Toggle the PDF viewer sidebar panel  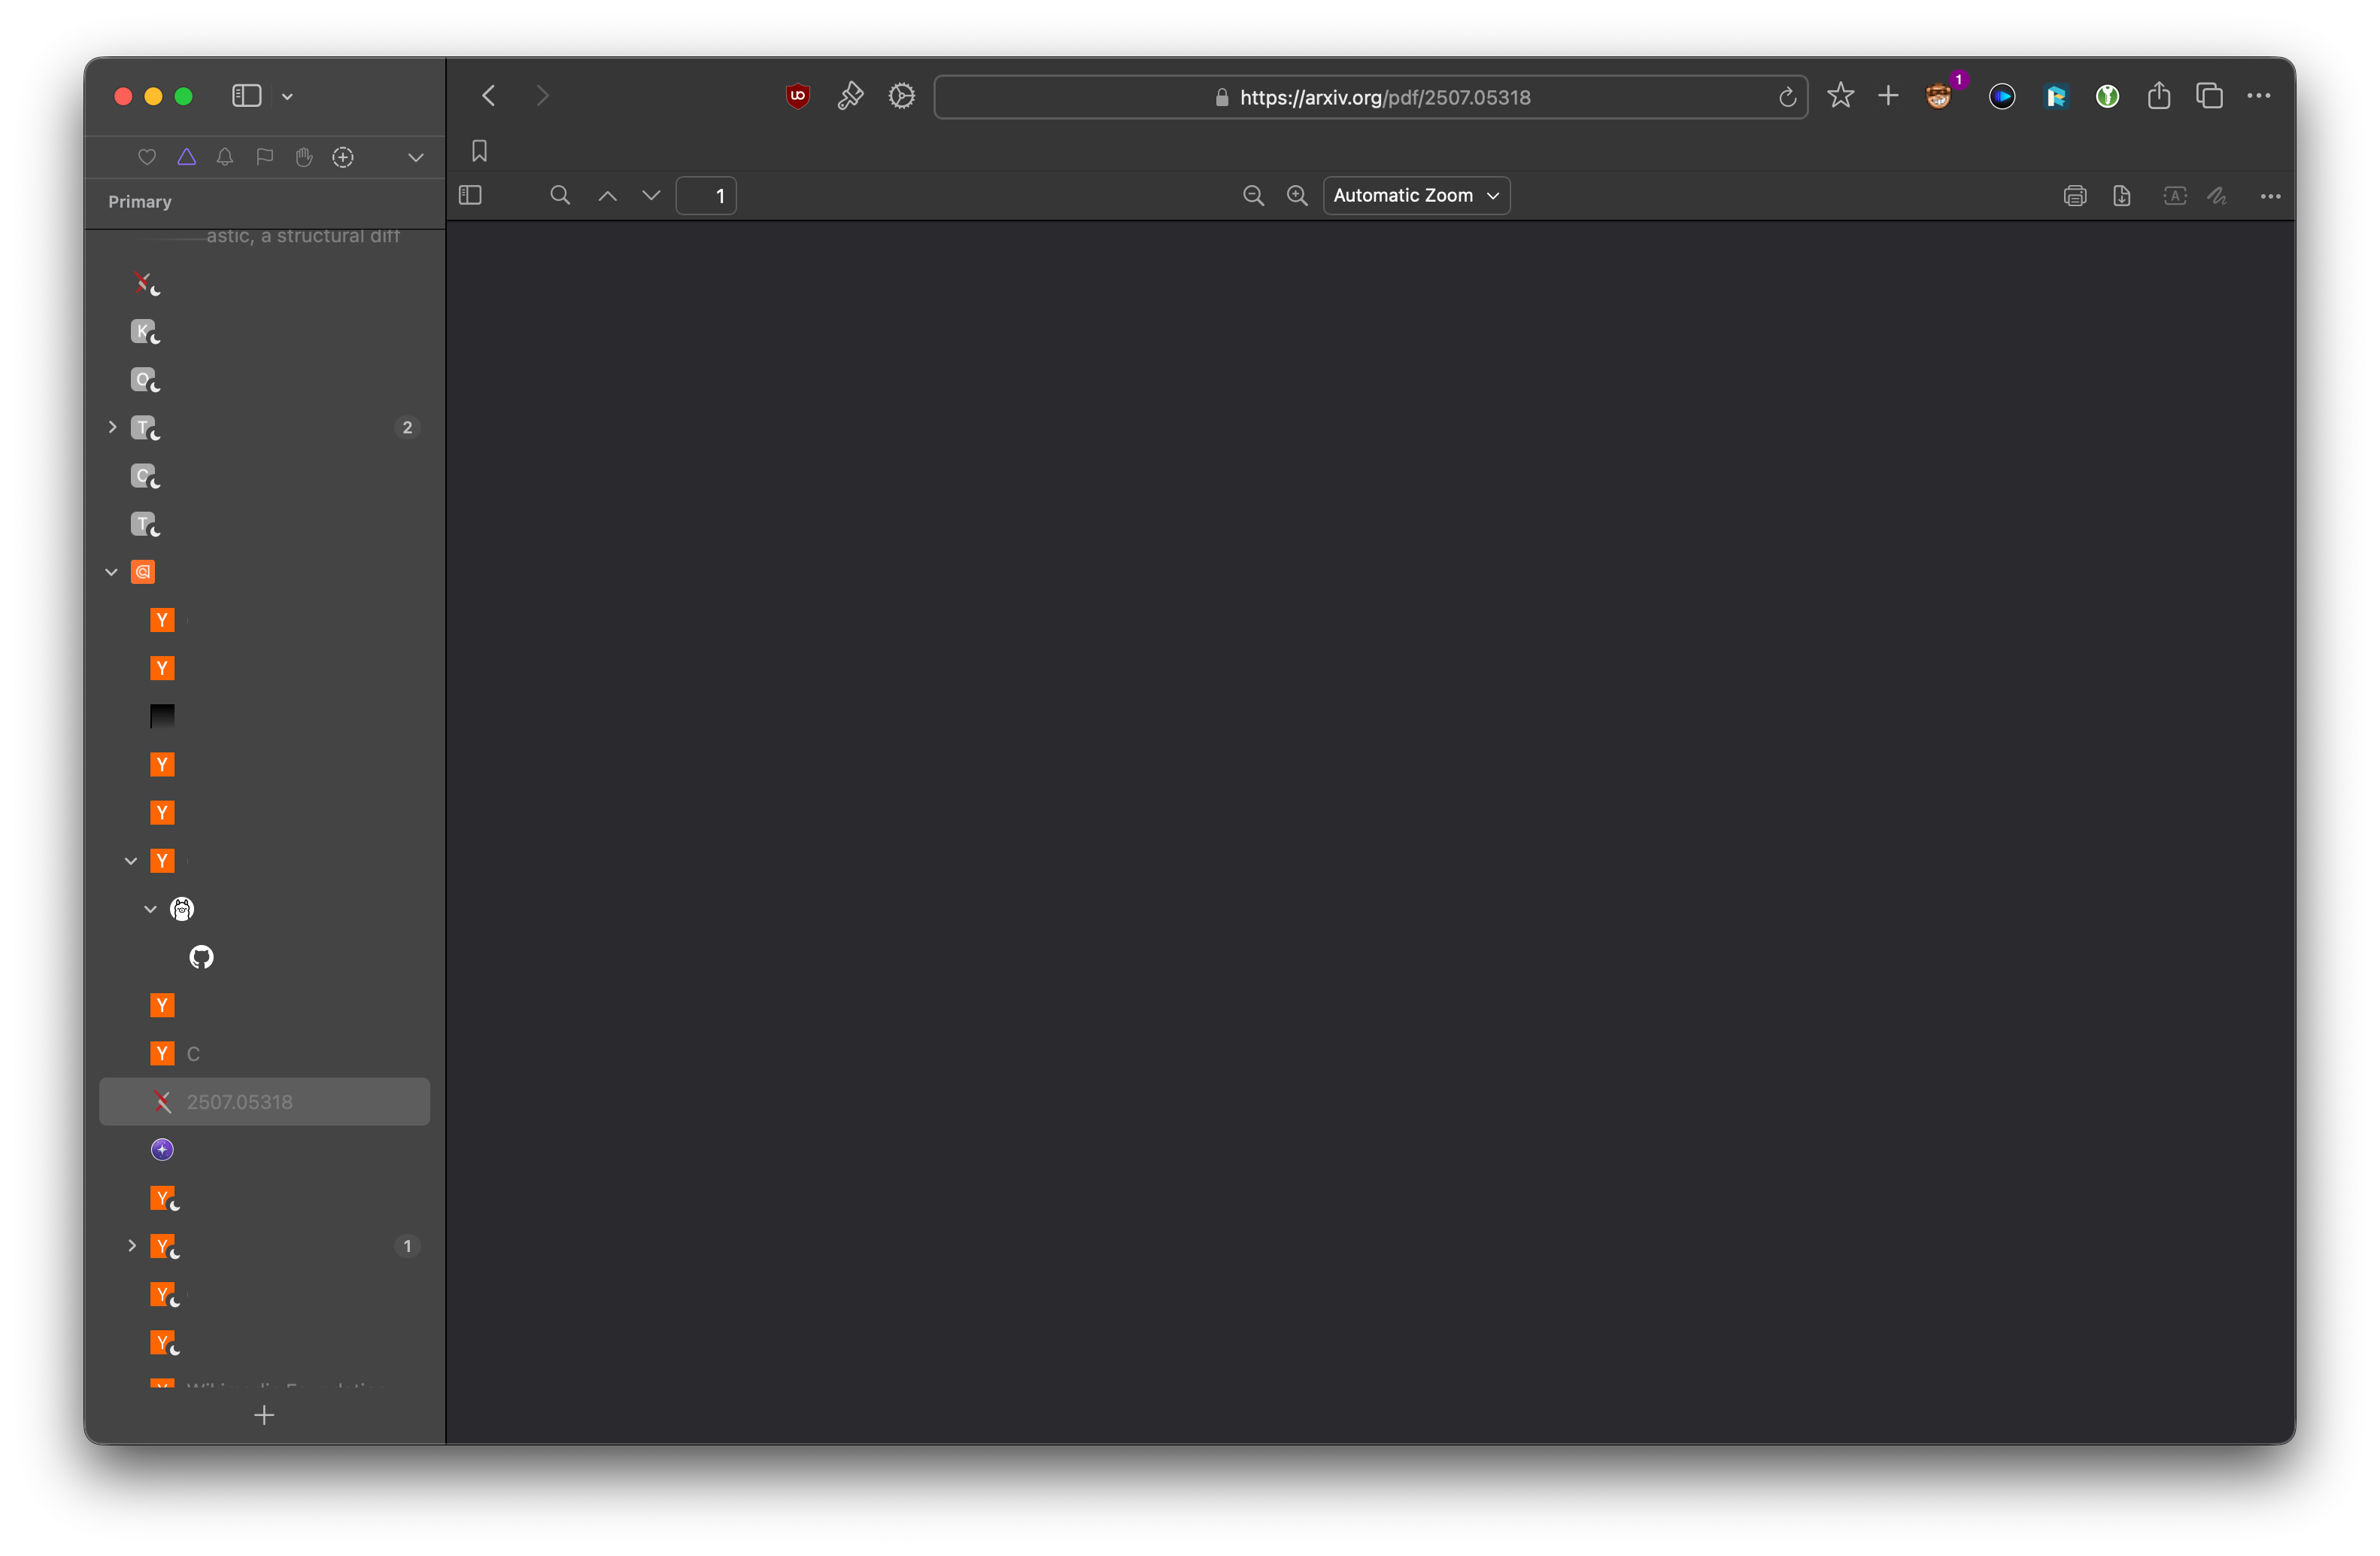(x=470, y=196)
